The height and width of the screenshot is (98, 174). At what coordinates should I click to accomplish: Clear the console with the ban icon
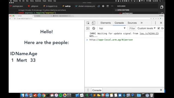coord(94,28)
